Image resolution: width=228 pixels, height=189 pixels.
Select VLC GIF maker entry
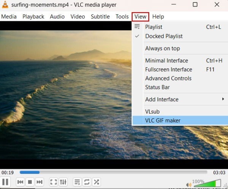pos(163,121)
